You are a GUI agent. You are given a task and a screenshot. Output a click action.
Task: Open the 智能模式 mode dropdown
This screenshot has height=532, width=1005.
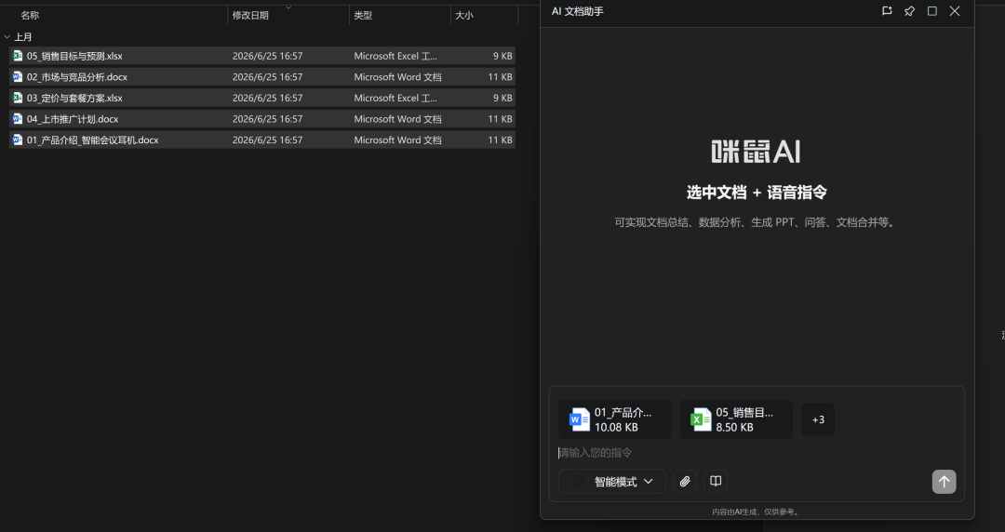[612, 482]
